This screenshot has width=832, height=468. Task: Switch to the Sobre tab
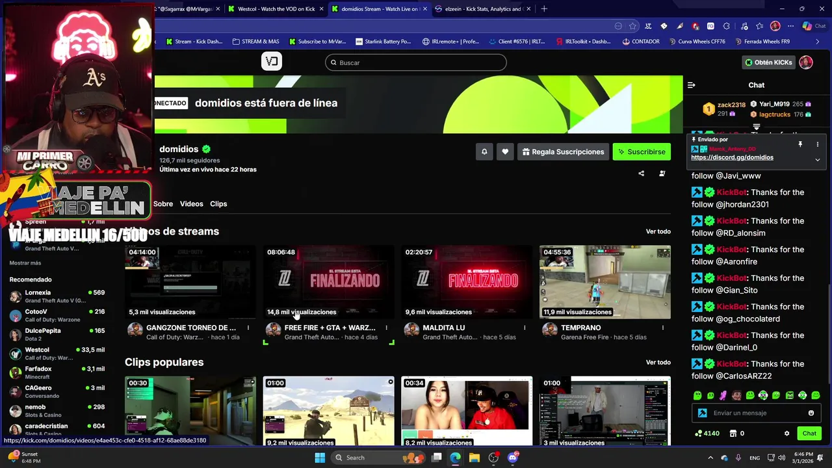click(x=163, y=203)
